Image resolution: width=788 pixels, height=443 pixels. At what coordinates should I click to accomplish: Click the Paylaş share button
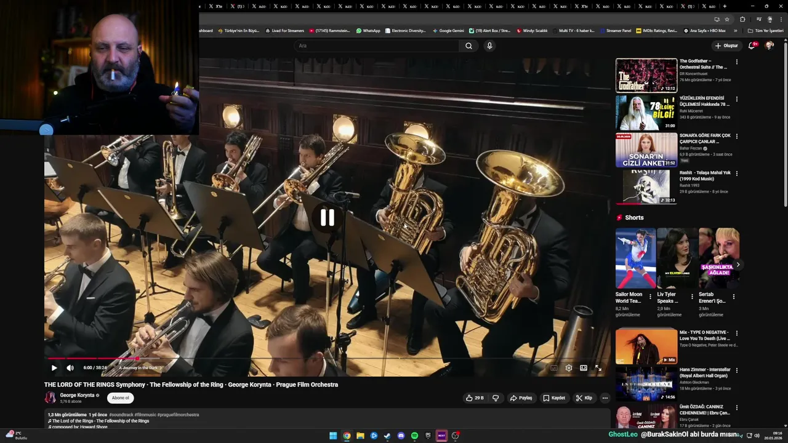click(x=521, y=398)
